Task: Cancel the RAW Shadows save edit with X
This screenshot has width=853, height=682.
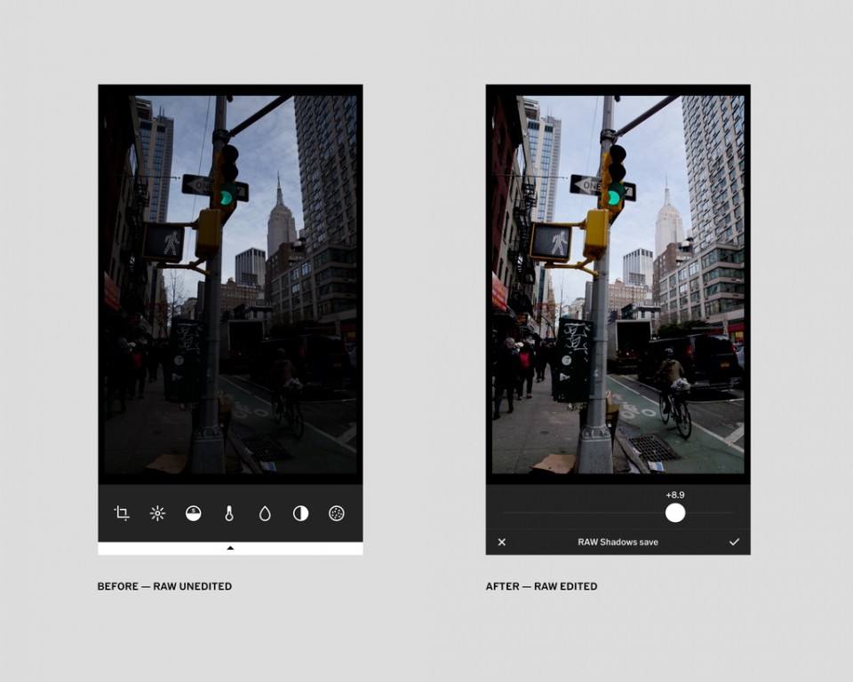Action: 501,542
